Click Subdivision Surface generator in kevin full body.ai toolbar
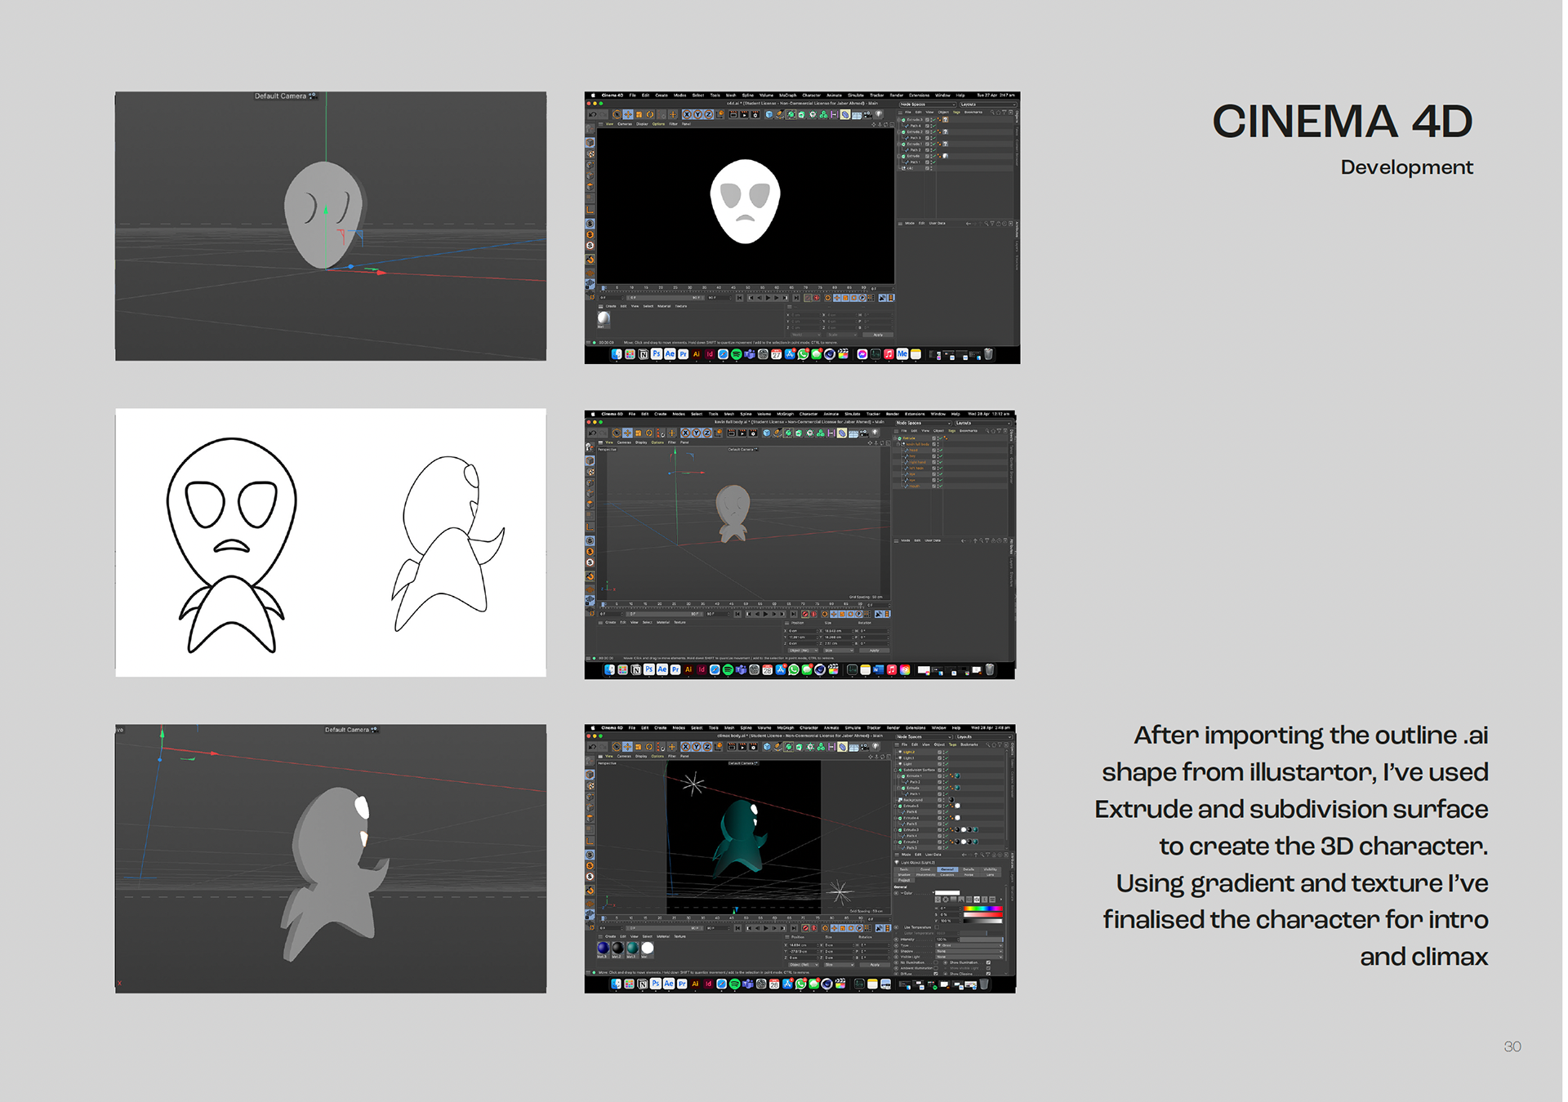This screenshot has width=1568, height=1102. (x=788, y=433)
